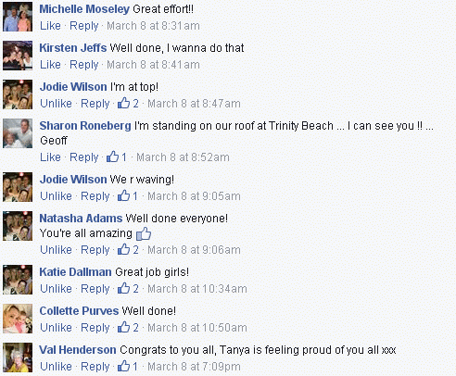Open the like count on Collette Purves' comment

click(x=128, y=327)
